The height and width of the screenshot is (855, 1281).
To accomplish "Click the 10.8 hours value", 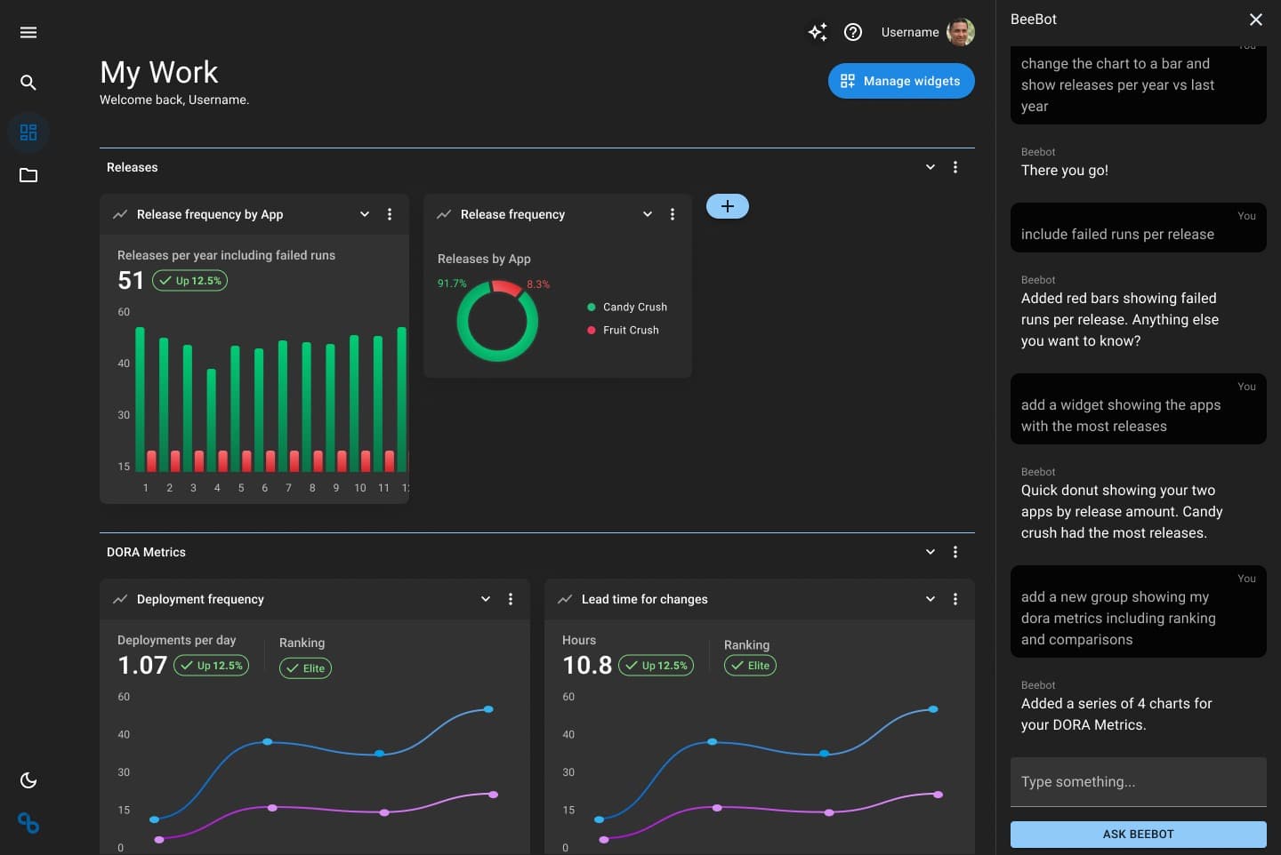I will coord(587,666).
